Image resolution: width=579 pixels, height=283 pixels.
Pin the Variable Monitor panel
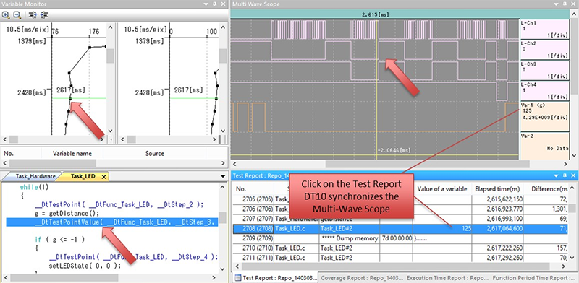pyautogui.click(x=215, y=4)
